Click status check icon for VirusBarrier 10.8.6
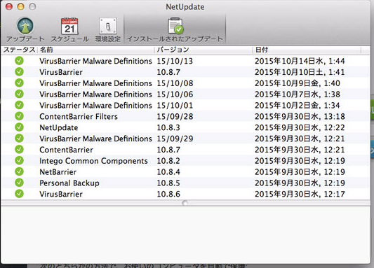 (19, 194)
